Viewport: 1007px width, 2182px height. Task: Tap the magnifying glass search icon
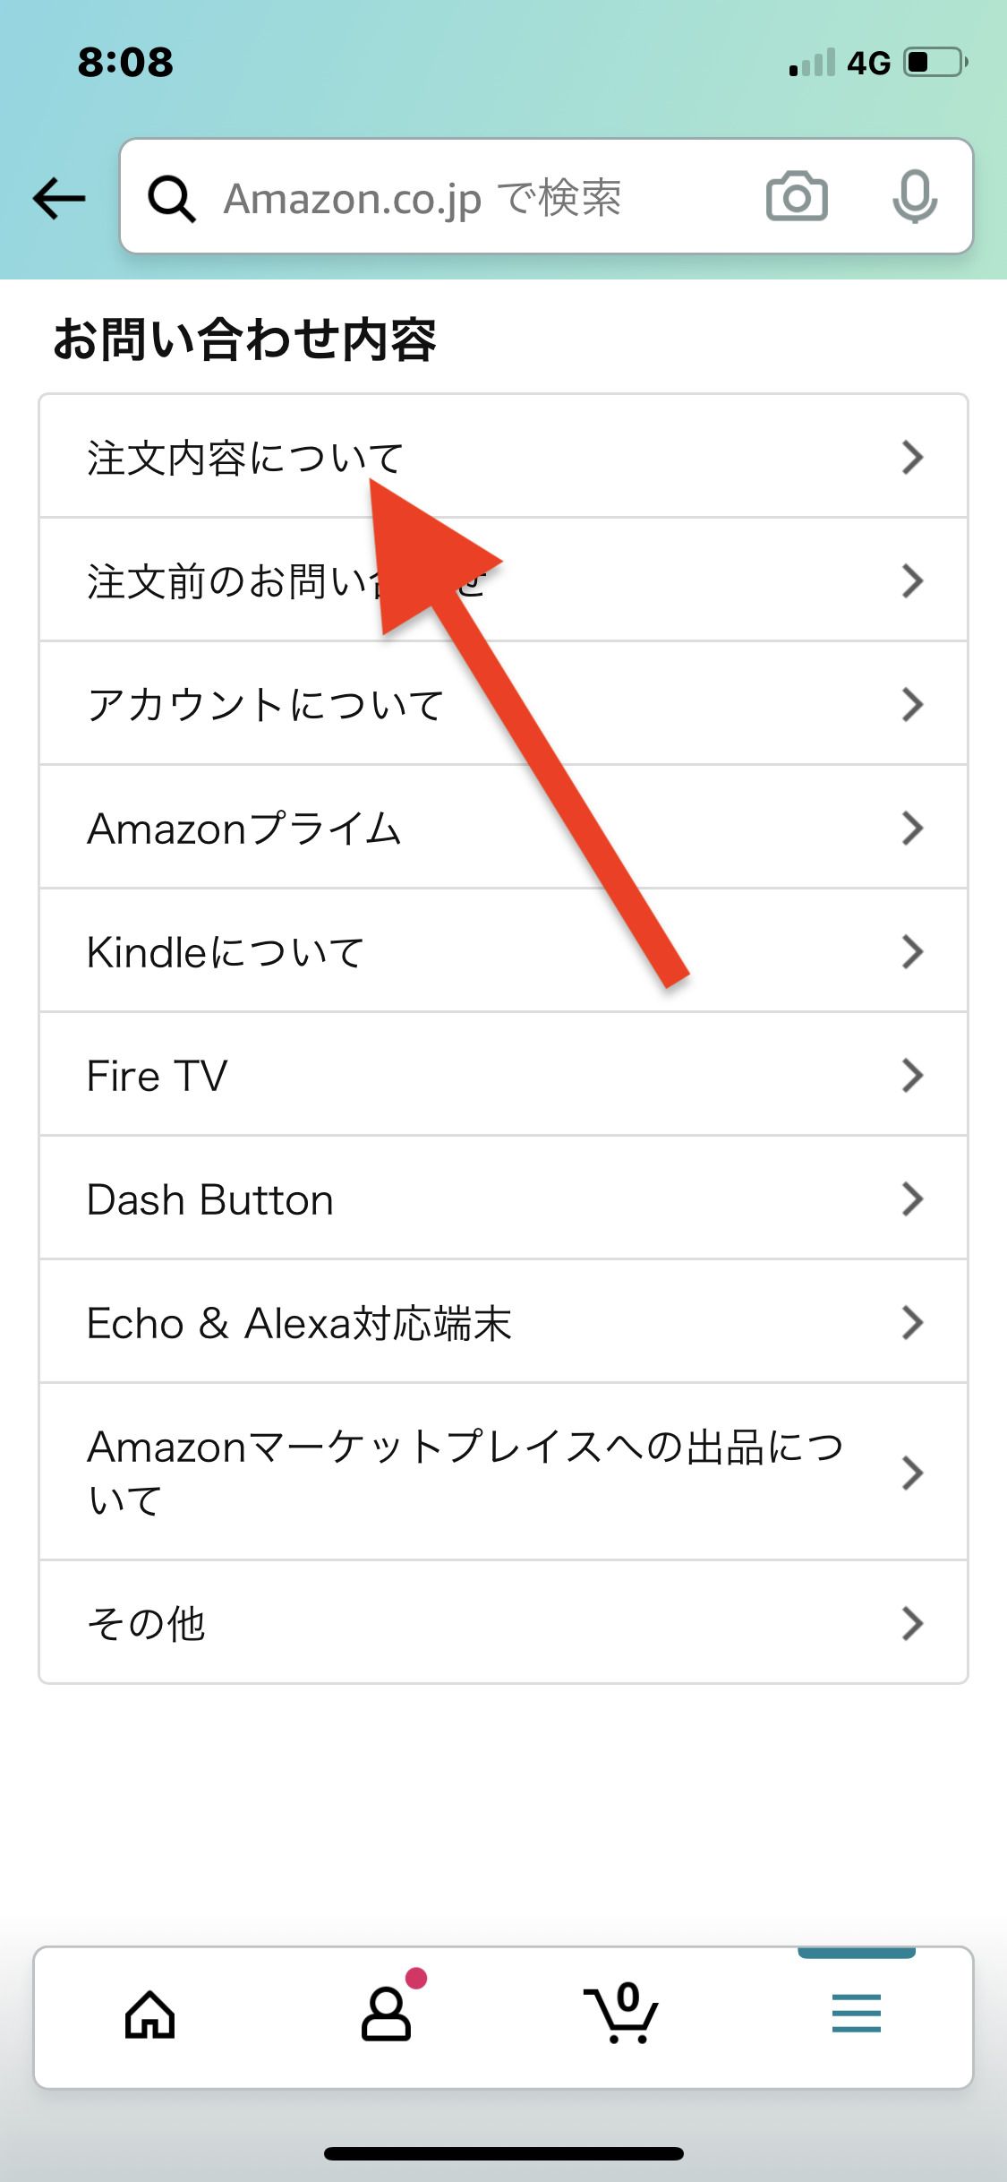click(x=171, y=198)
